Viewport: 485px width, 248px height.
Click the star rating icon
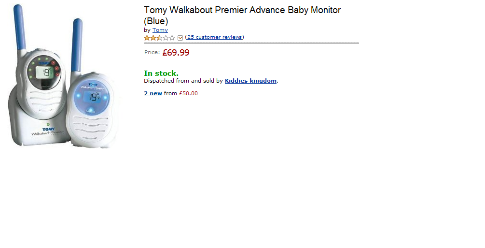click(x=159, y=38)
